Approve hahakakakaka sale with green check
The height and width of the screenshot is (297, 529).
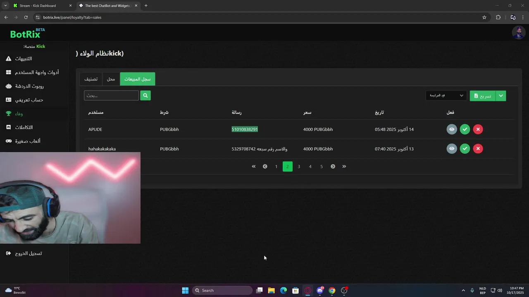465,148
